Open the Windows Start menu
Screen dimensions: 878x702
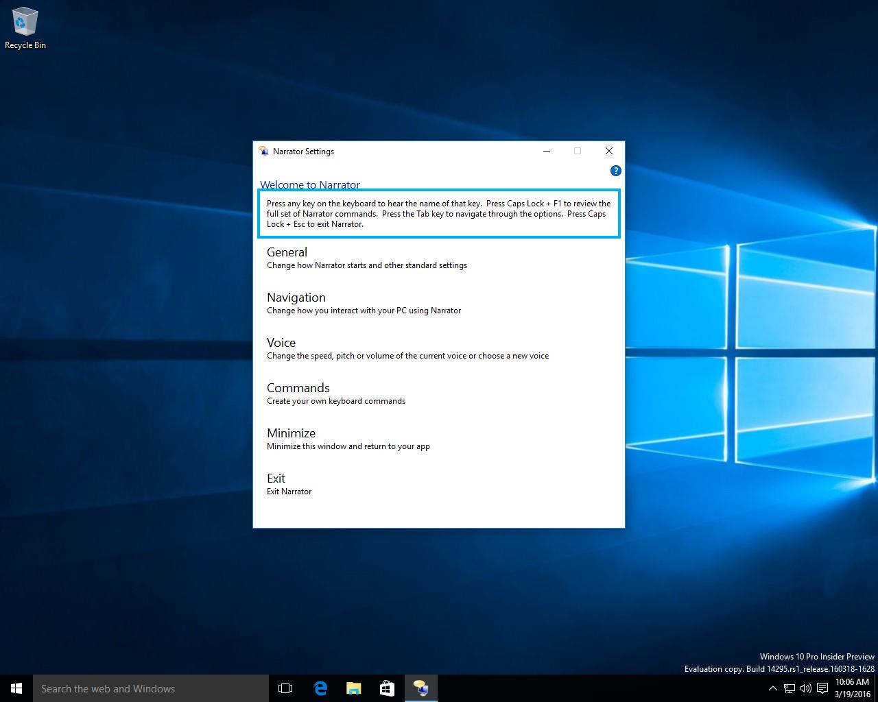click(16, 688)
